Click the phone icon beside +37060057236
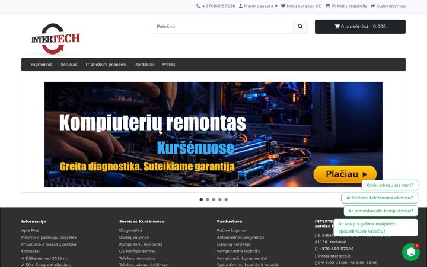Screen dimensions: 427x267 (198, 6)
